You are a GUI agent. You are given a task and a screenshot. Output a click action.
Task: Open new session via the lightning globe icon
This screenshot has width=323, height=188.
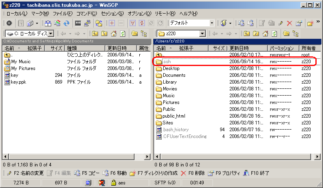click(x=224, y=23)
